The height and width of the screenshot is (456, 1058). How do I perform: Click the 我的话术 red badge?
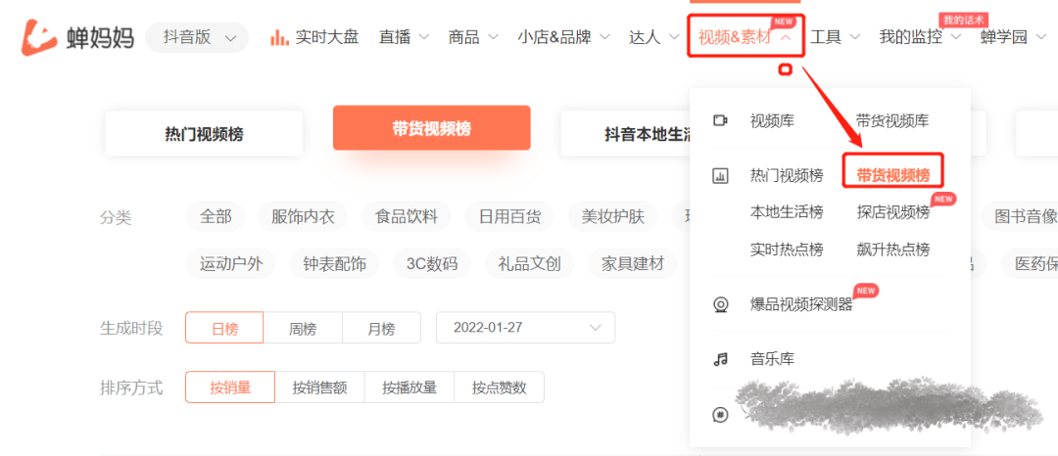964,20
